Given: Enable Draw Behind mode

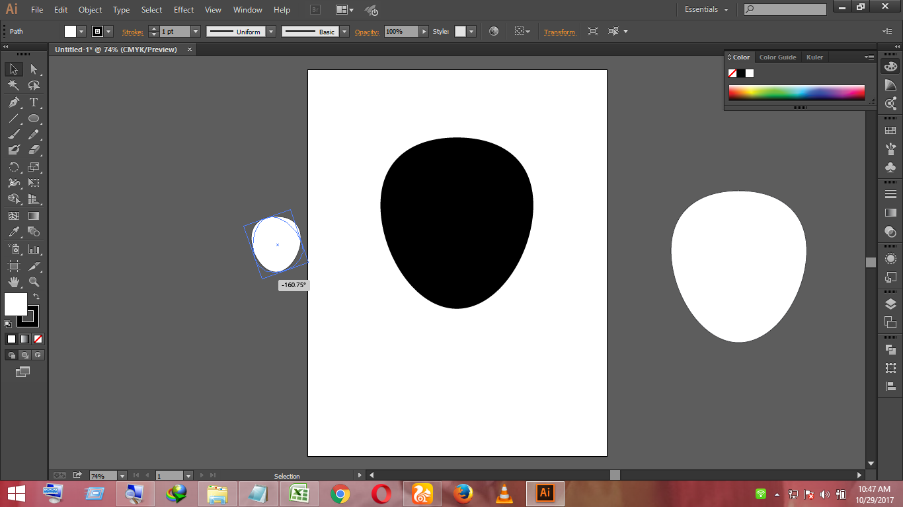Looking at the screenshot, I should (x=24, y=355).
